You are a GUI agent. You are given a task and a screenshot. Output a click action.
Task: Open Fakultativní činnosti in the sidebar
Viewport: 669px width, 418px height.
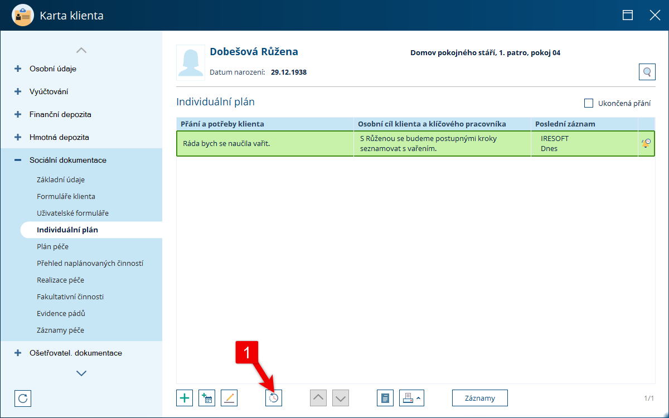(70, 297)
